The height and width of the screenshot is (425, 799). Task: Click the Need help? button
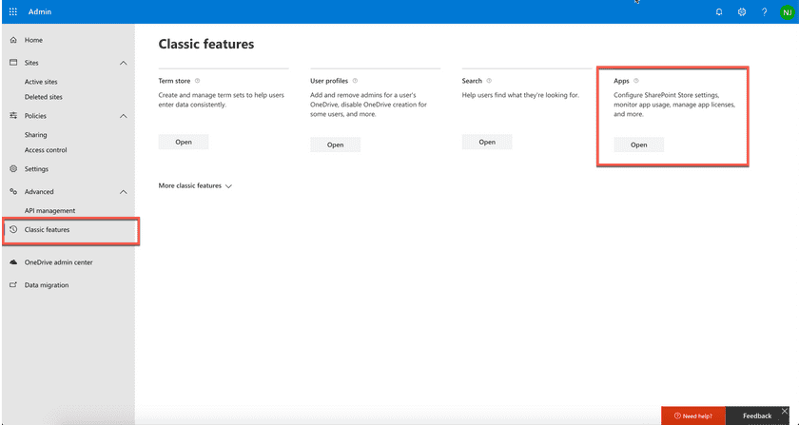click(x=693, y=415)
